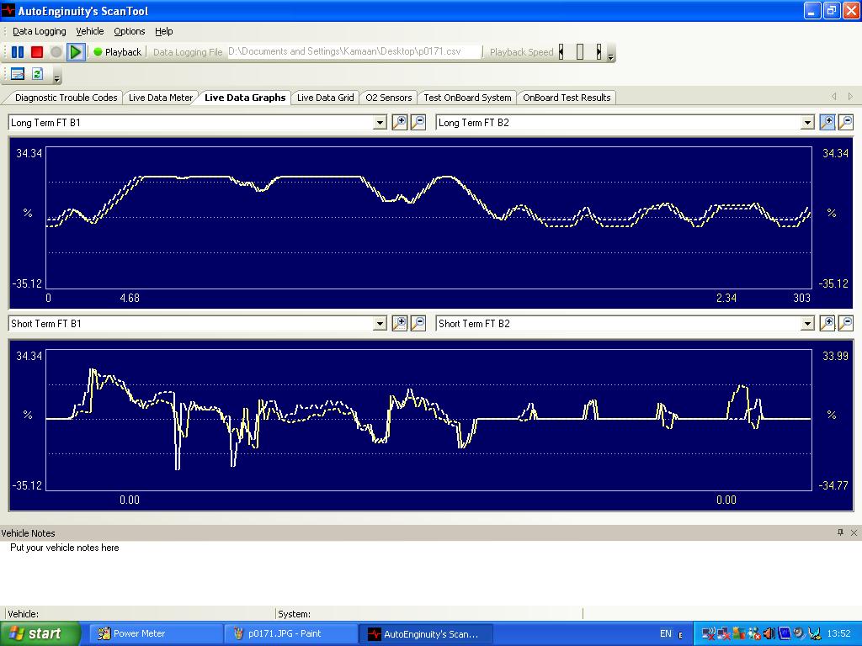The width and height of the screenshot is (862, 646).
Task: Click the Playback Speed slider handle
Action: [579, 52]
